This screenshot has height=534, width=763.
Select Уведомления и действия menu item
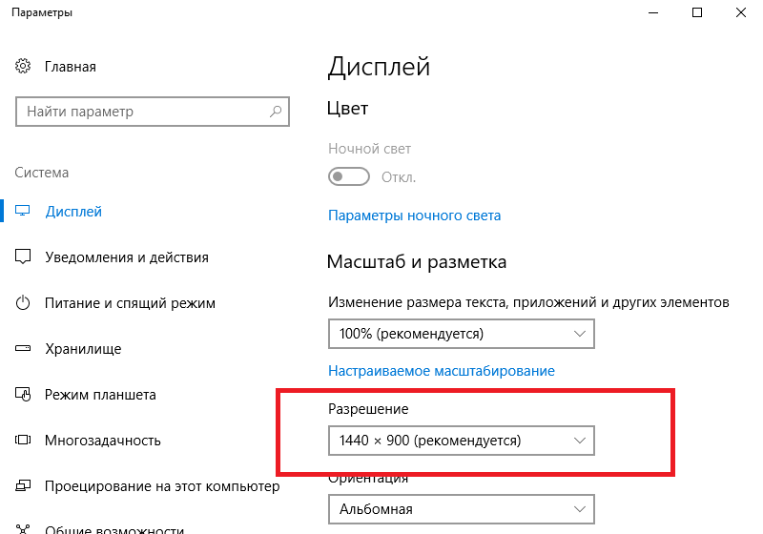127,257
